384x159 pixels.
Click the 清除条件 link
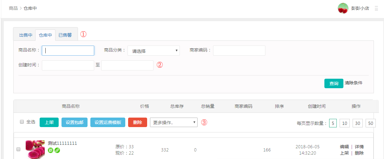[x=353, y=83]
